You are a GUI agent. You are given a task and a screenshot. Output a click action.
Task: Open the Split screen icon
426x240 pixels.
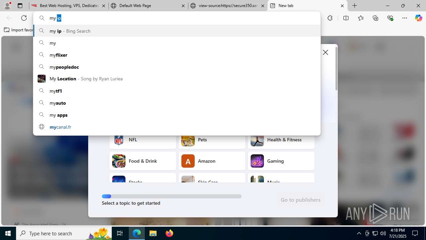pos(346,18)
